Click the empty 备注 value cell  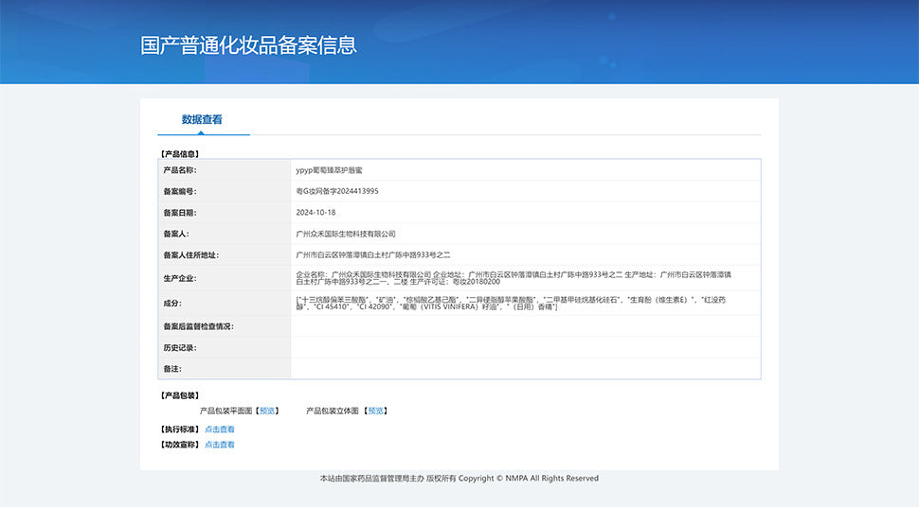pos(525,368)
